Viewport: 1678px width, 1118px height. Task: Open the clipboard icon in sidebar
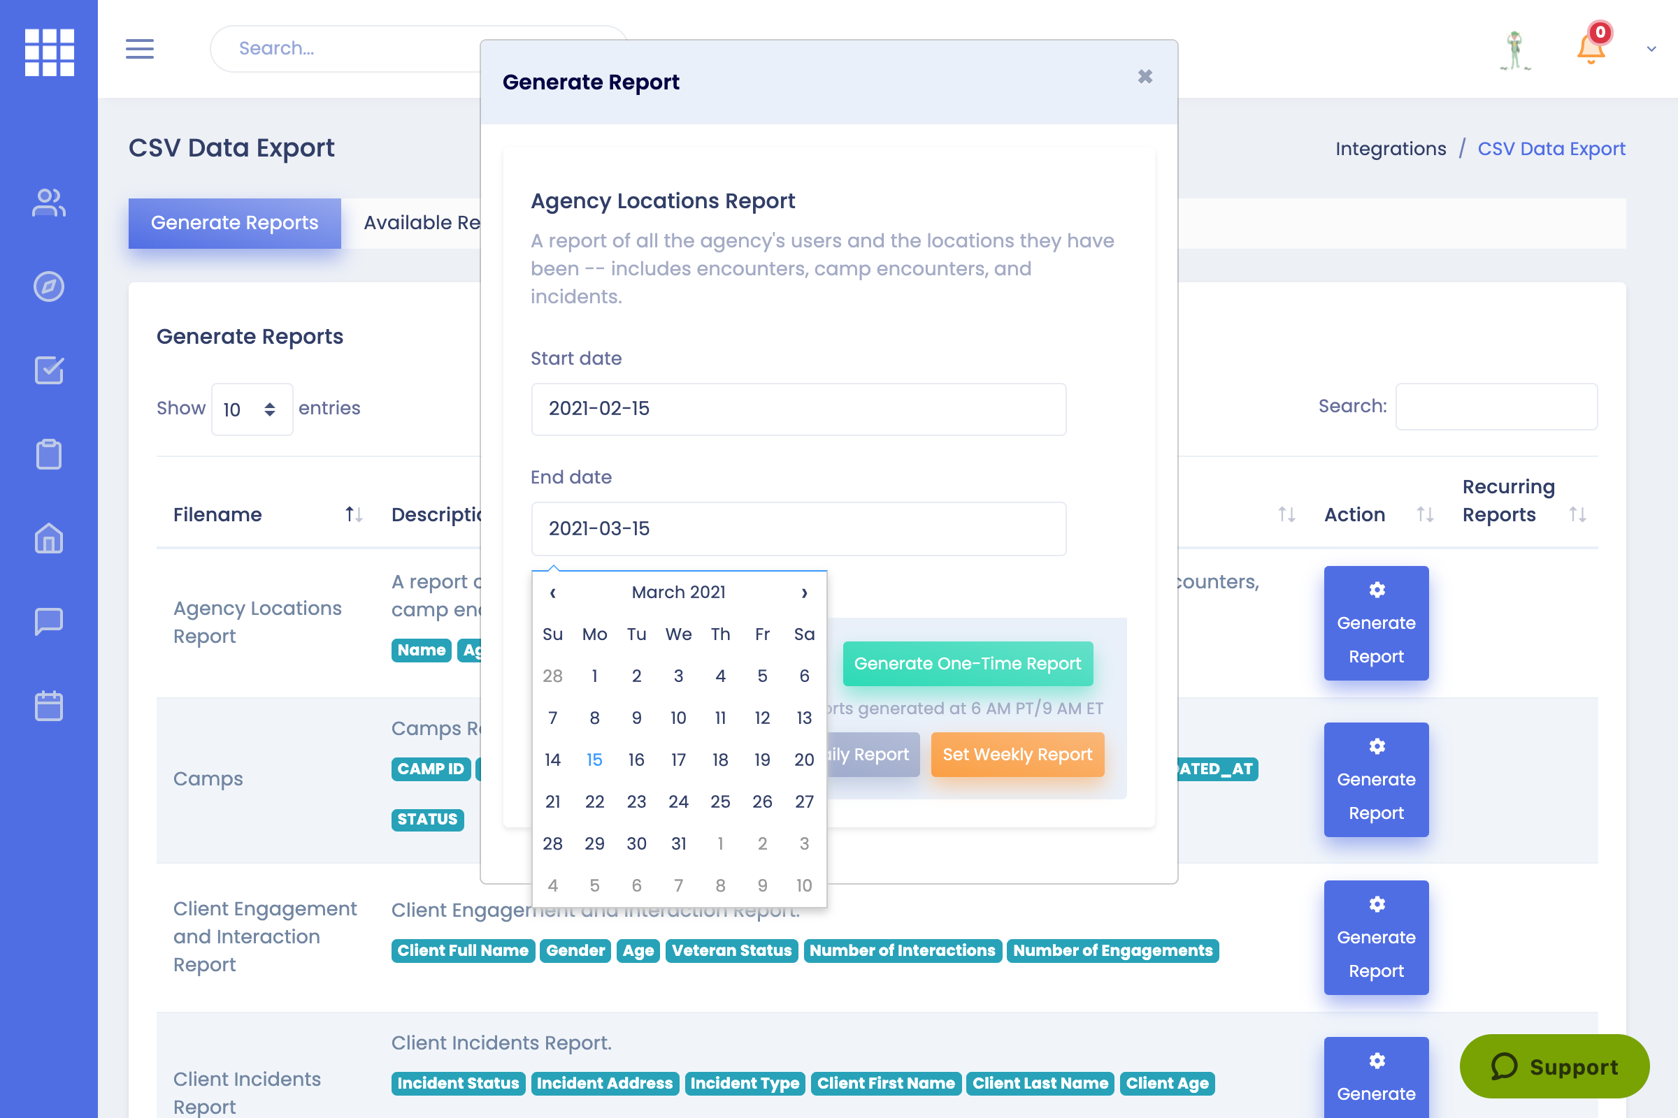pos(48,454)
